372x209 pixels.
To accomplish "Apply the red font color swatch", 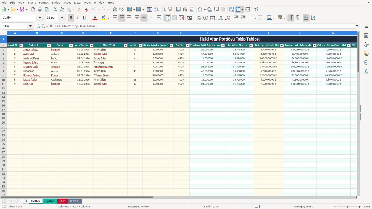I will tap(95, 18).
